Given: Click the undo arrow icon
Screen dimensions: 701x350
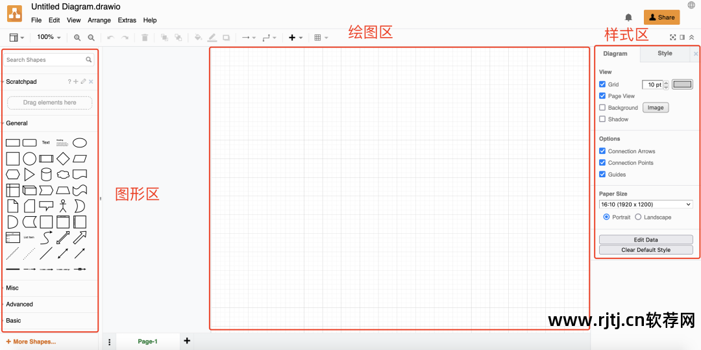Looking at the screenshot, I should (x=111, y=38).
